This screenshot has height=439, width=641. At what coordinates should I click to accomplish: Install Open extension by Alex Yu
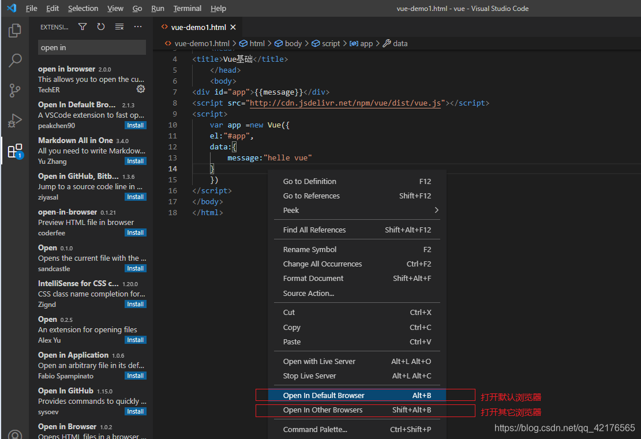click(x=136, y=340)
